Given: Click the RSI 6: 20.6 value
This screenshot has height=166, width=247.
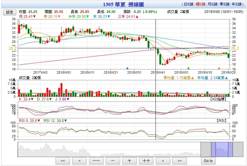Looking at the screenshot, I should pyautogui.click(x=30, y=121).
